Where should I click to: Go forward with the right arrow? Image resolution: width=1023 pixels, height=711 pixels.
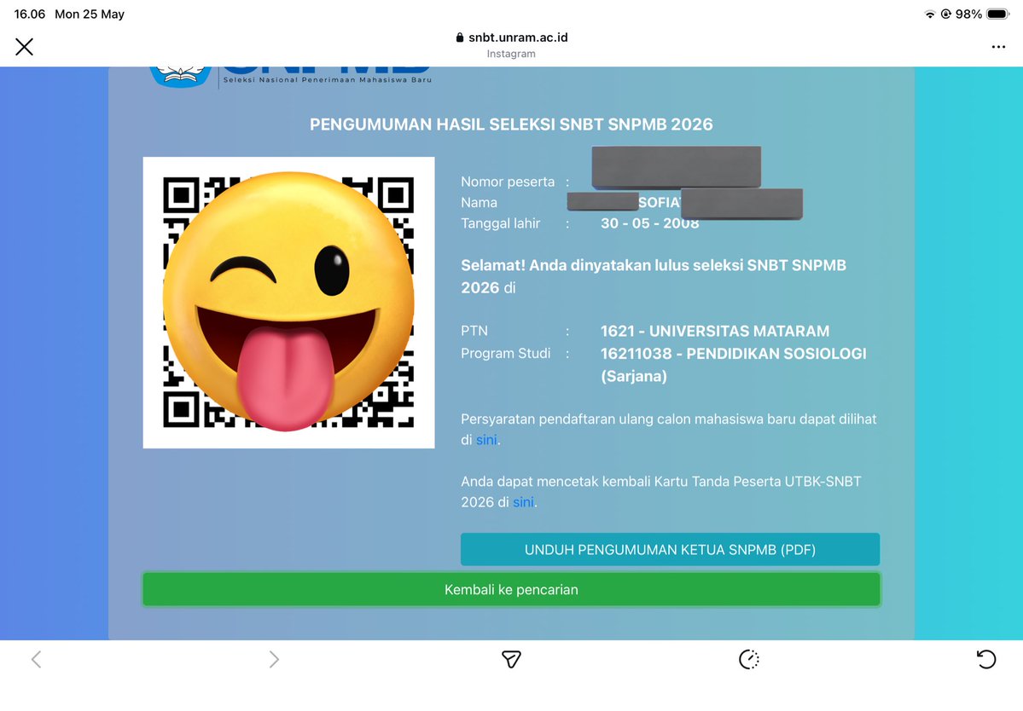click(274, 660)
